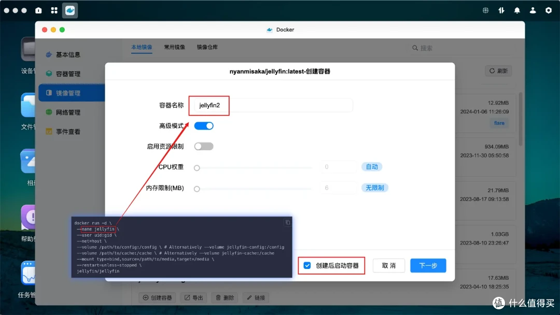Click the flare tag label

(x=499, y=123)
